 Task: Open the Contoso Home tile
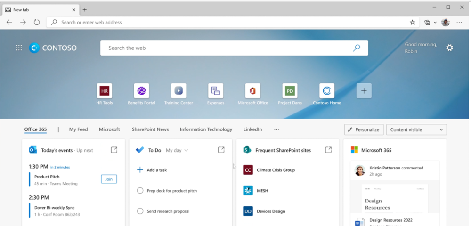(327, 91)
